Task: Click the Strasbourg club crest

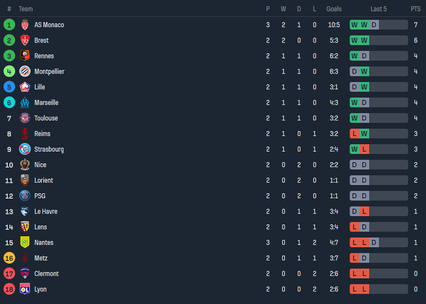Action: (x=25, y=149)
